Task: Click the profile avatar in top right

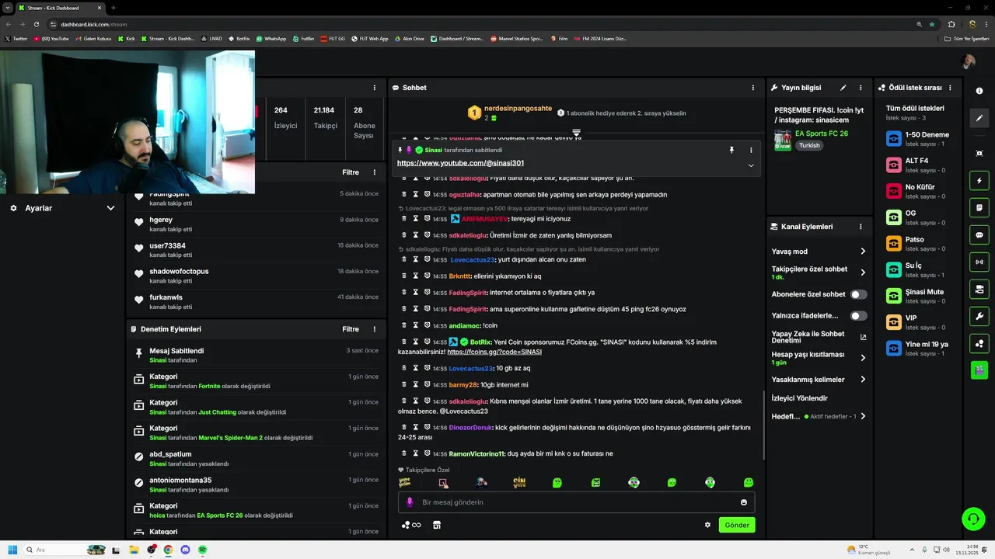Action: tap(969, 62)
